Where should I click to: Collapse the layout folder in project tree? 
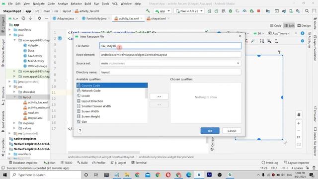[x=14, y=97]
